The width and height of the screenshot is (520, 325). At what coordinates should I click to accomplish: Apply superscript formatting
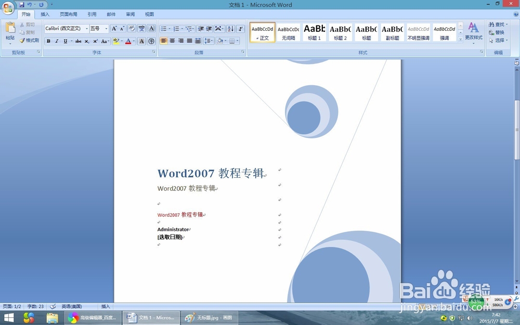click(x=96, y=41)
